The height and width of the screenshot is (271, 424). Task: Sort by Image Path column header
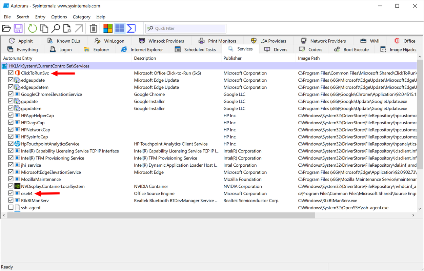click(356, 58)
